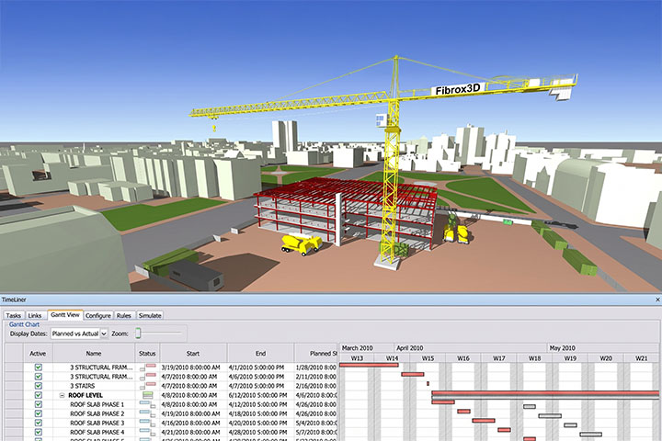The width and height of the screenshot is (662, 441).
Task: Click end date 4/28/2010 5:00:00 PM
Action: coord(257,432)
